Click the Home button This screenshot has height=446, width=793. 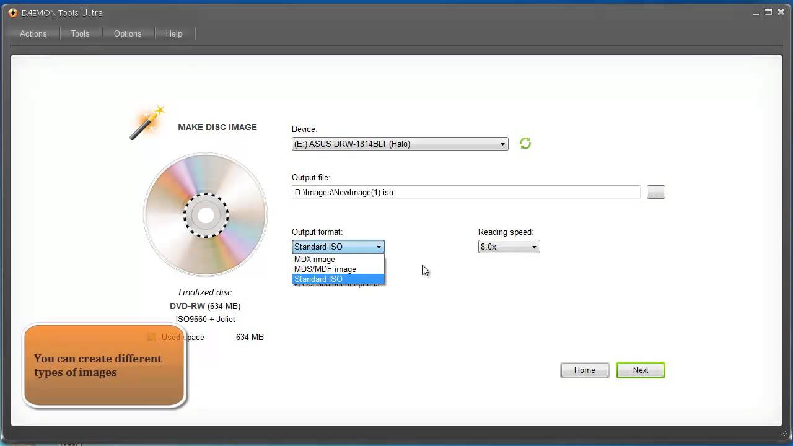tap(584, 370)
